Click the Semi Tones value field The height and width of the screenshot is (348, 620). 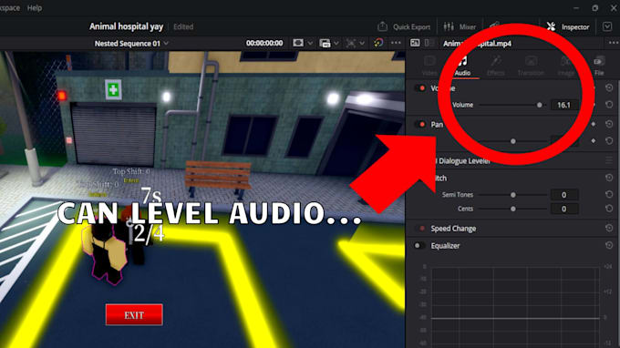point(564,195)
